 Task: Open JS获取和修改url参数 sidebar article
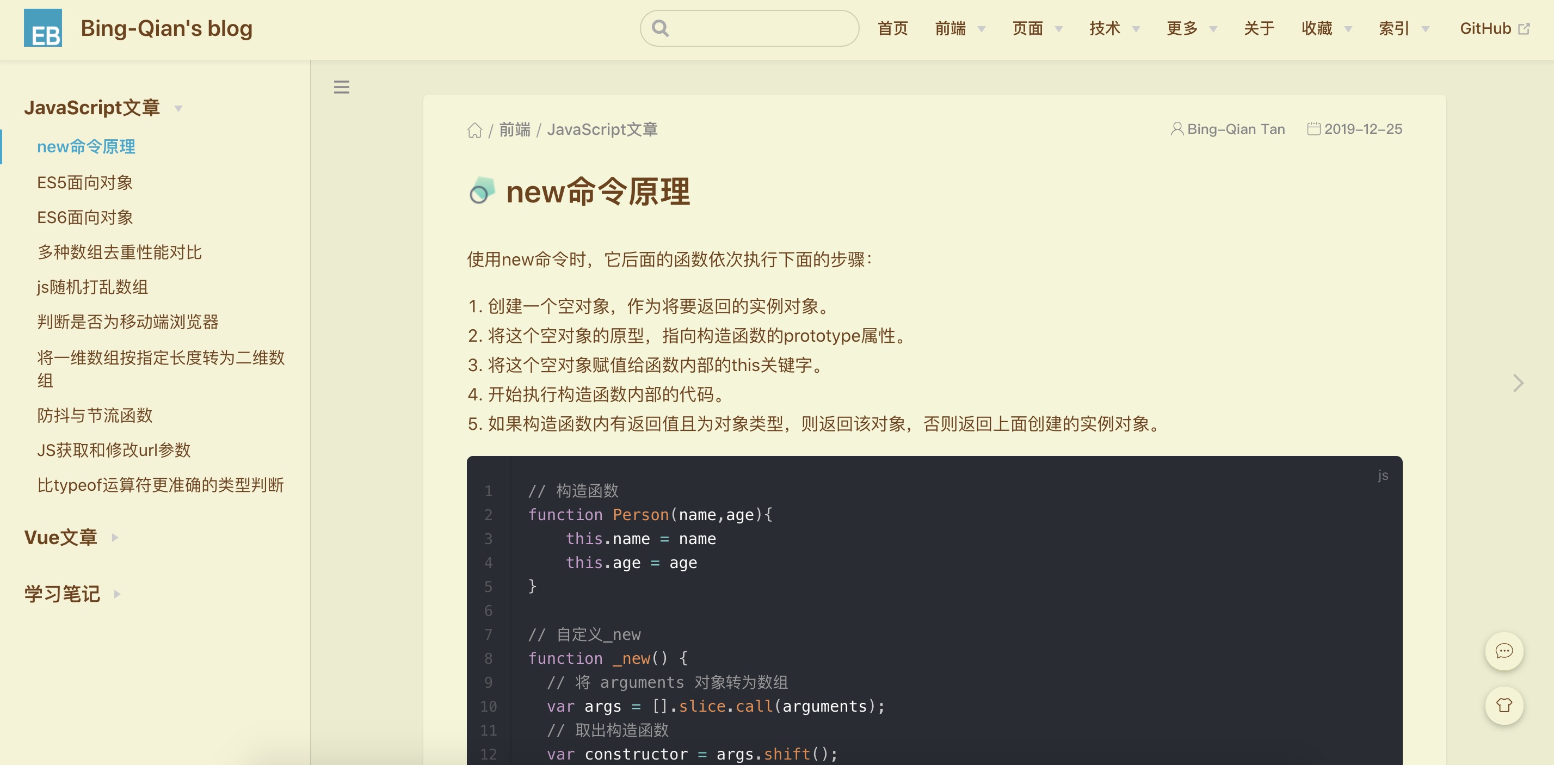click(114, 450)
